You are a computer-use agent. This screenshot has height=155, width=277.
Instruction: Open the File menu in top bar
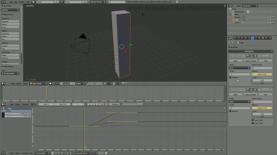(11, 2)
